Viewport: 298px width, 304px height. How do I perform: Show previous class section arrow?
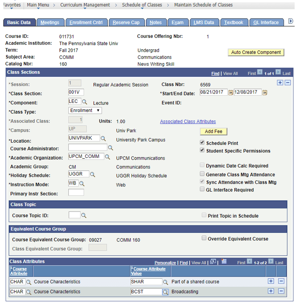tap(260, 72)
